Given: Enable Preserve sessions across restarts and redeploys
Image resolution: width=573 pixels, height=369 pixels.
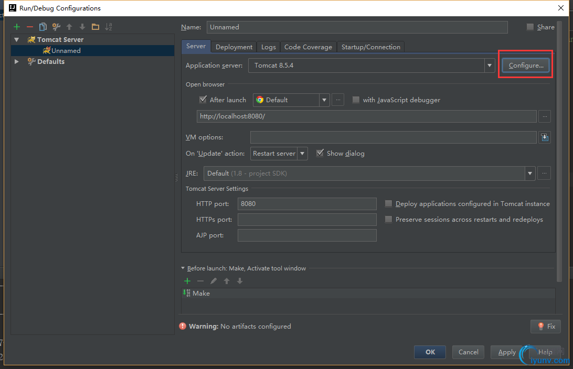Looking at the screenshot, I should [388, 220].
